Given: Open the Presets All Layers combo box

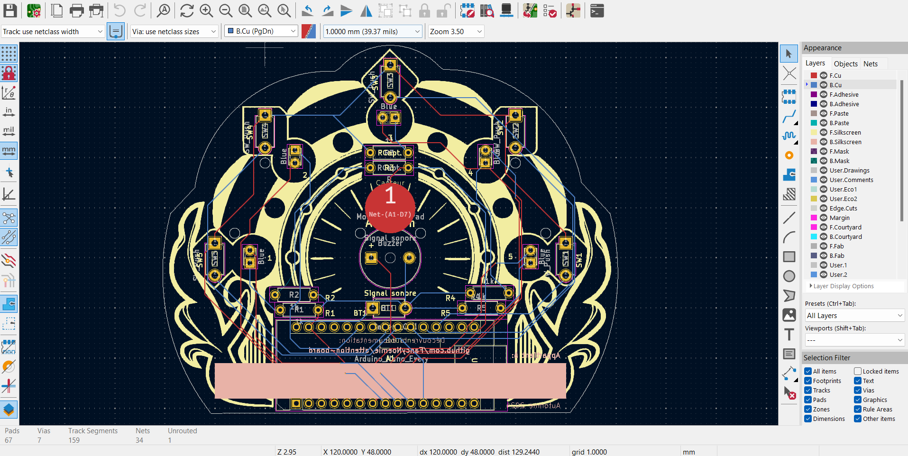Looking at the screenshot, I should click(854, 316).
